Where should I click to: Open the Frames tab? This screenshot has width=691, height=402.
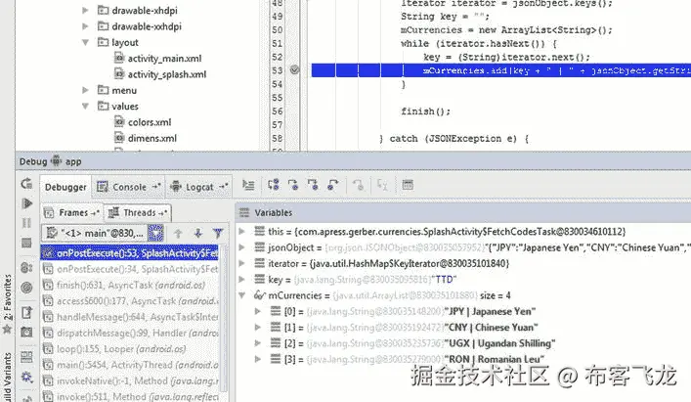coord(72,213)
